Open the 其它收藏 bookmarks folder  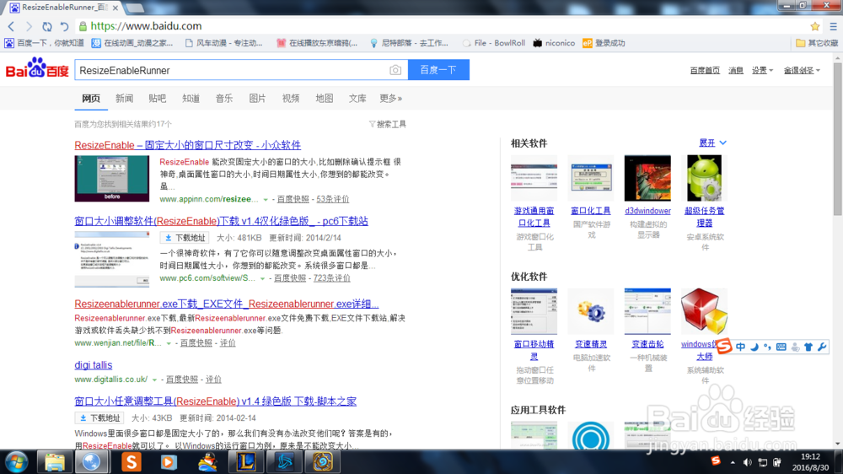[x=817, y=43]
